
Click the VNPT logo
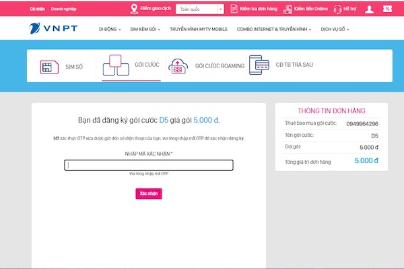tap(53, 28)
